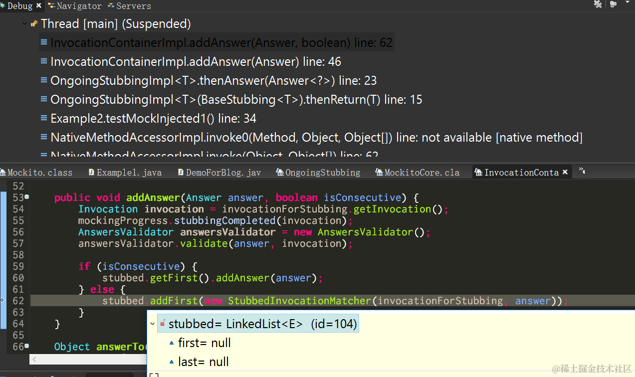This screenshot has width=635, height=377.
Task: Switch to the Servers view tab
Action: coord(130,6)
